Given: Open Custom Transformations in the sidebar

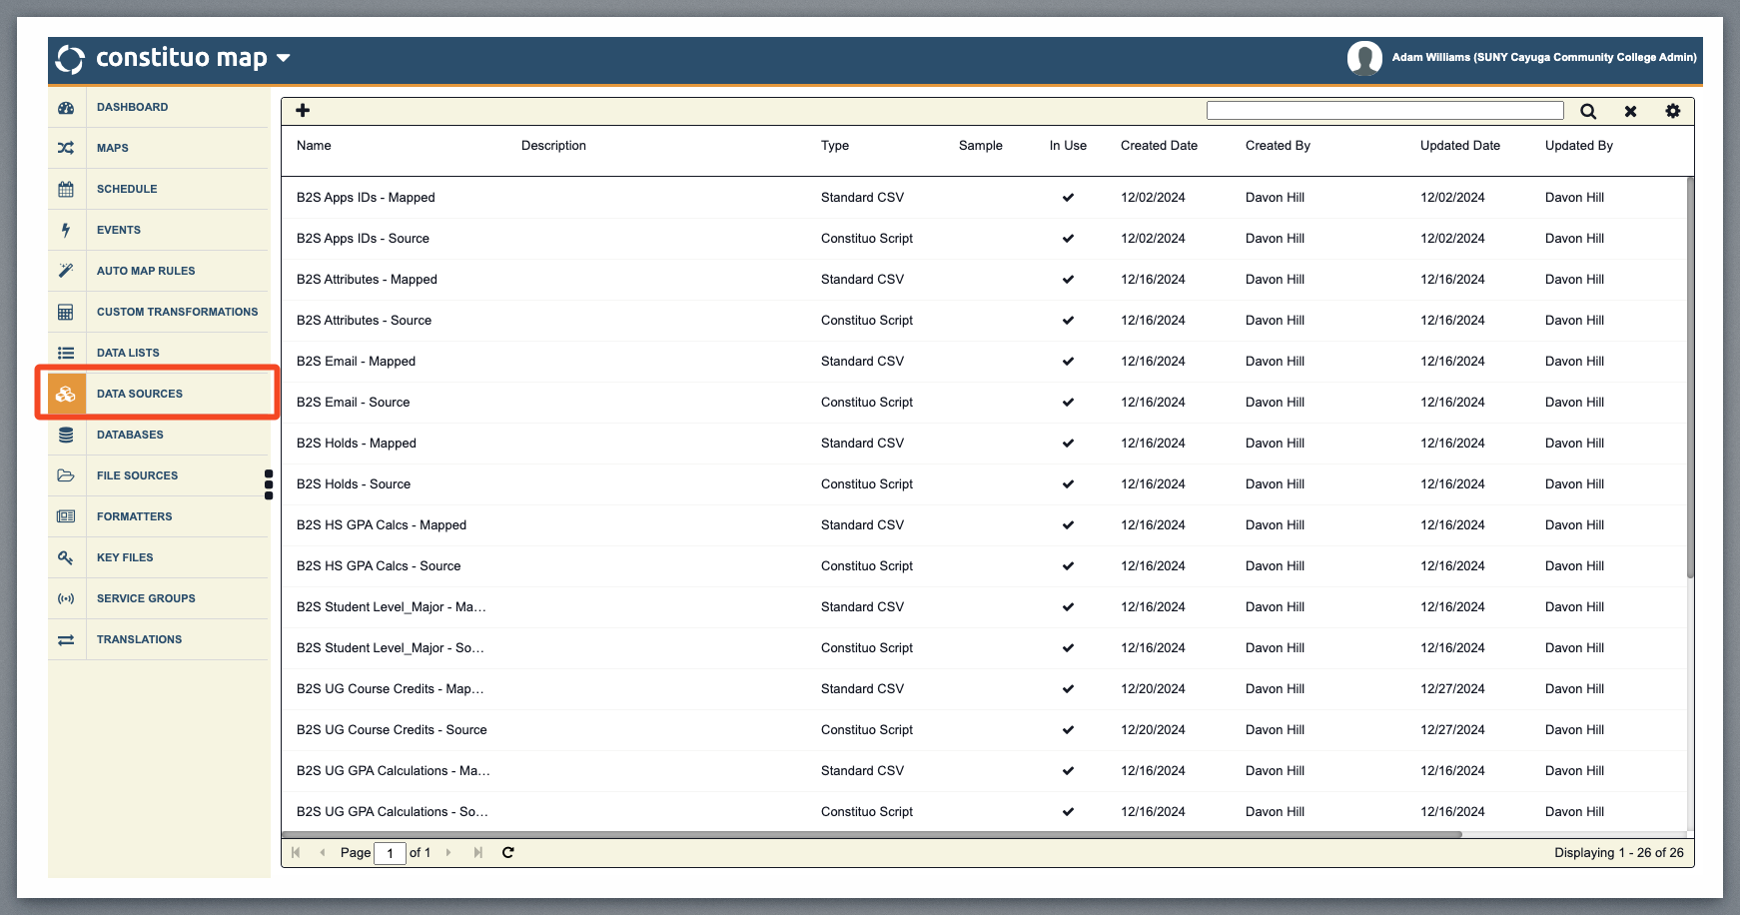Looking at the screenshot, I should [x=177, y=312].
